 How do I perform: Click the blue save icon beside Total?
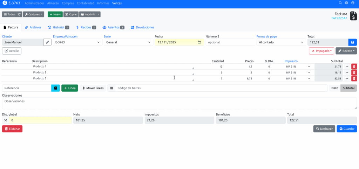(x=352, y=42)
